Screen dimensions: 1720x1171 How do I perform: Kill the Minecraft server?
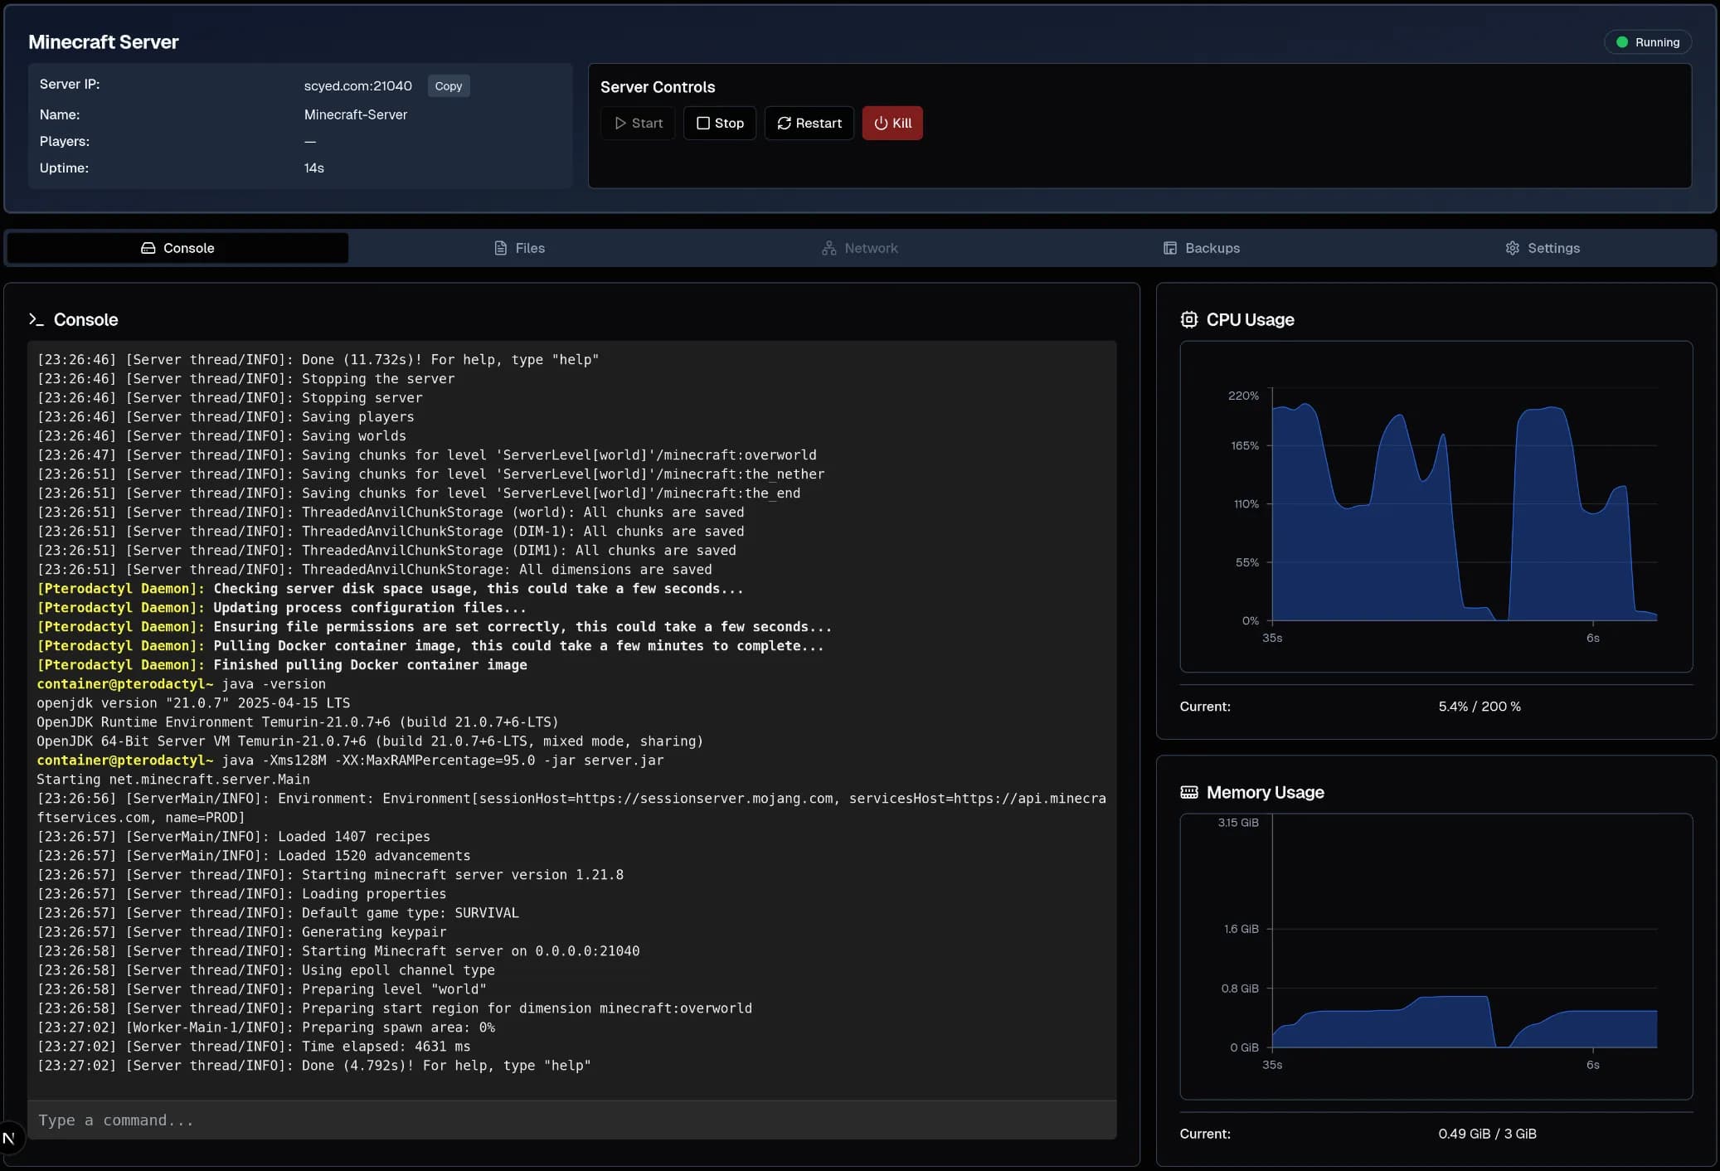[893, 123]
